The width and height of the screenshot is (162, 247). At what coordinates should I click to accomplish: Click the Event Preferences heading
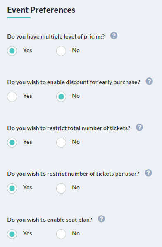point(41,10)
